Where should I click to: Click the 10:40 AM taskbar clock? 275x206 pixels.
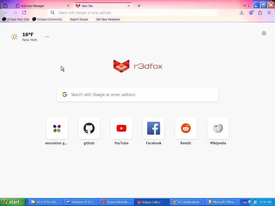[265, 202]
